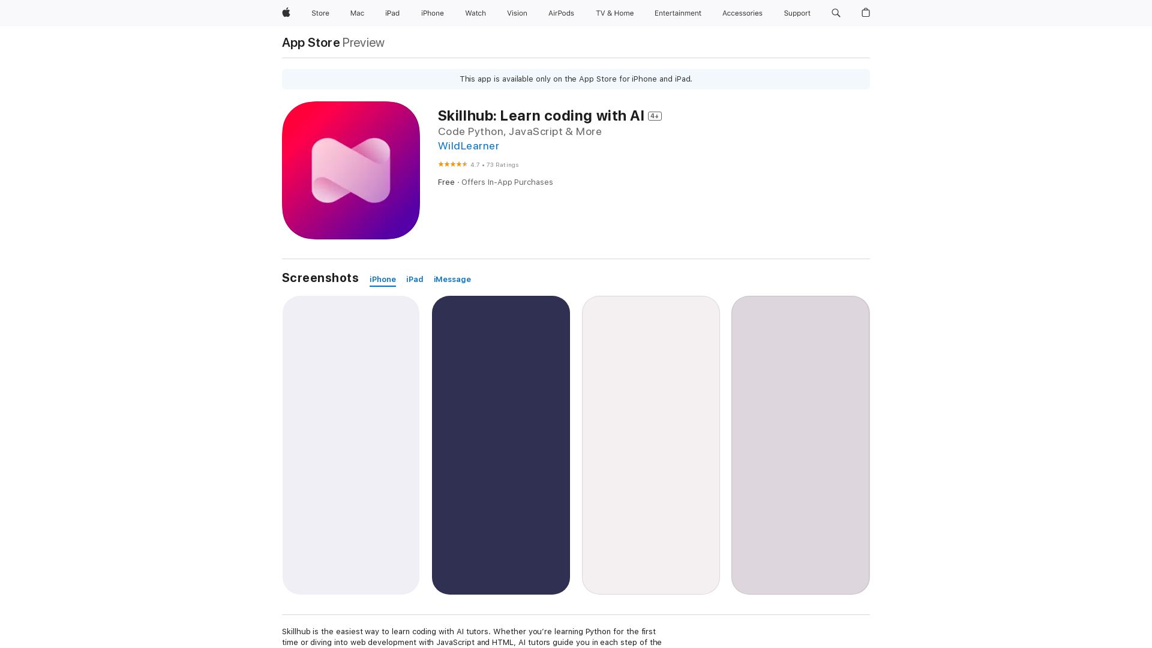Click the Apple logo icon
Viewport: 1152px width, 648px height.
point(286,13)
